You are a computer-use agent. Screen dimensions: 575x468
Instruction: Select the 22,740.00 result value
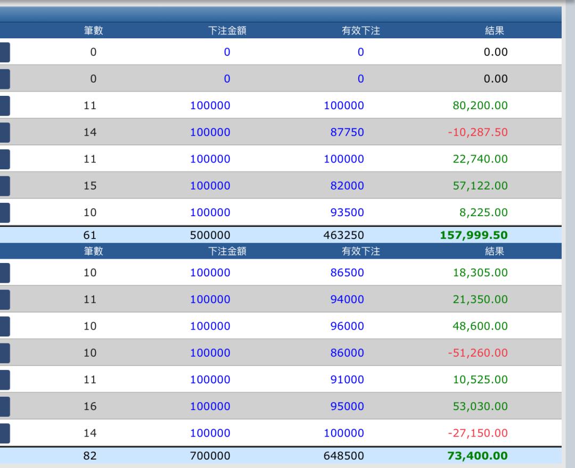[480, 159]
